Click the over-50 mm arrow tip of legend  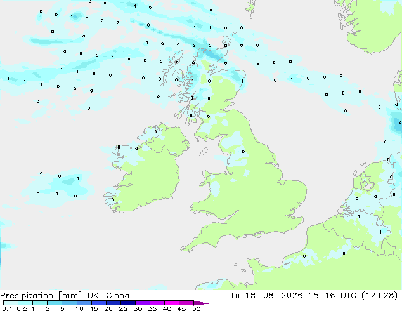click(201, 303)
